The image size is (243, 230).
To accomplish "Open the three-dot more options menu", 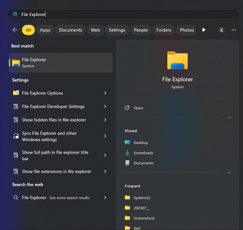I will coord(233,30).
